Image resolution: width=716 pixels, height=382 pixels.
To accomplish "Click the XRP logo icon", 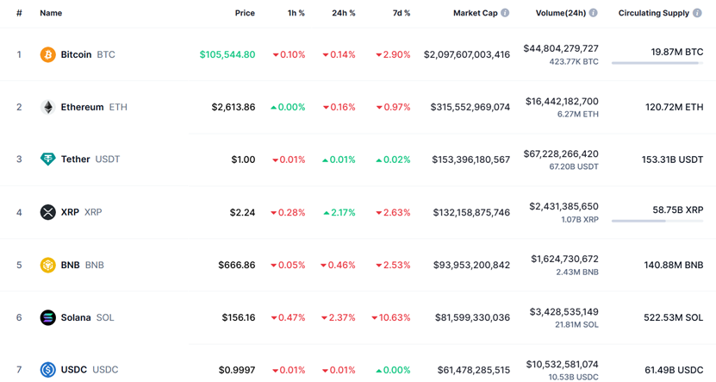I will pyautogui.click(x=48, y=212).
